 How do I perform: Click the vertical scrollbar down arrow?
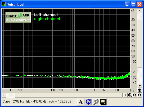click(x=140, y=86)
